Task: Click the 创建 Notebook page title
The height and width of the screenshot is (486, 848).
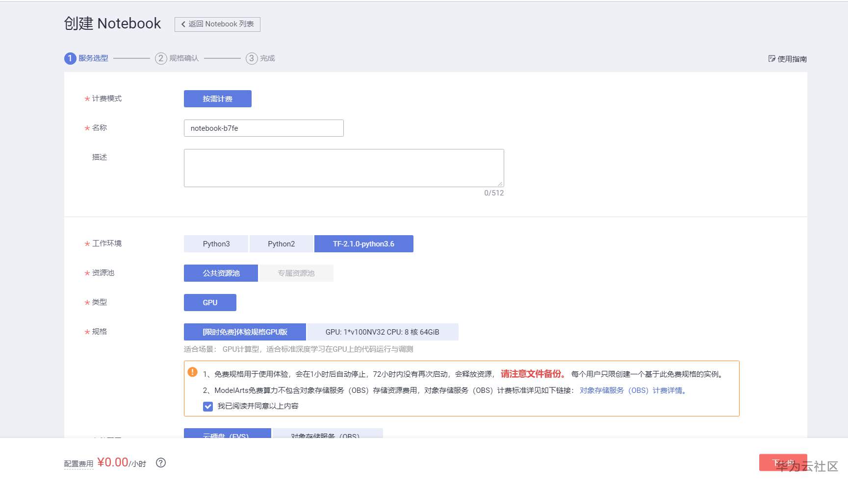Action: click(112, 24)
